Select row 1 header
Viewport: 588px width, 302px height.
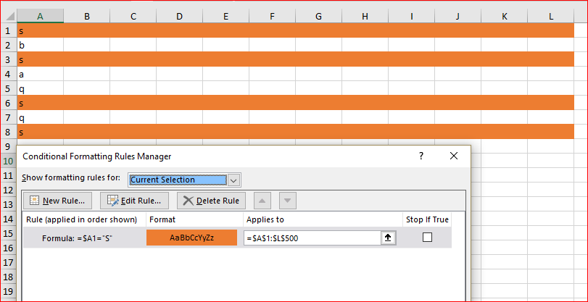[x=9, y=30]
